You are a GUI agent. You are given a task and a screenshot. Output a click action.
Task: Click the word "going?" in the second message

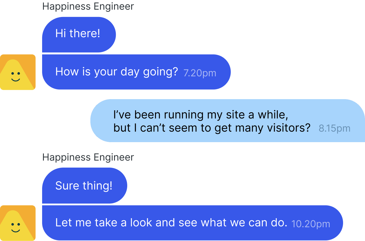tap(160, 72)
